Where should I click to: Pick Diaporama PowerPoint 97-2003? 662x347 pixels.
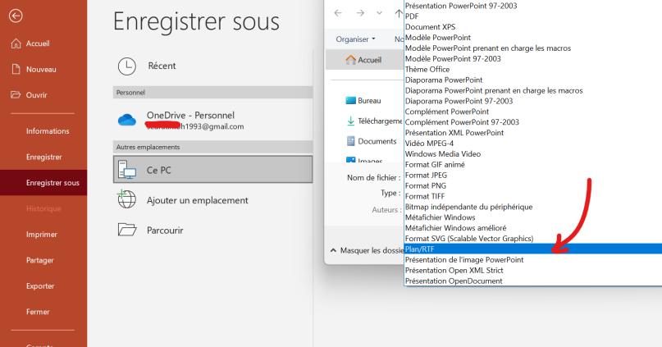pos(459,101)
